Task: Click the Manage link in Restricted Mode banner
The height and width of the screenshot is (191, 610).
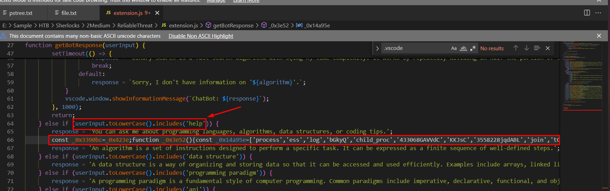Action: pyautogui.click(x=216, y=1)
